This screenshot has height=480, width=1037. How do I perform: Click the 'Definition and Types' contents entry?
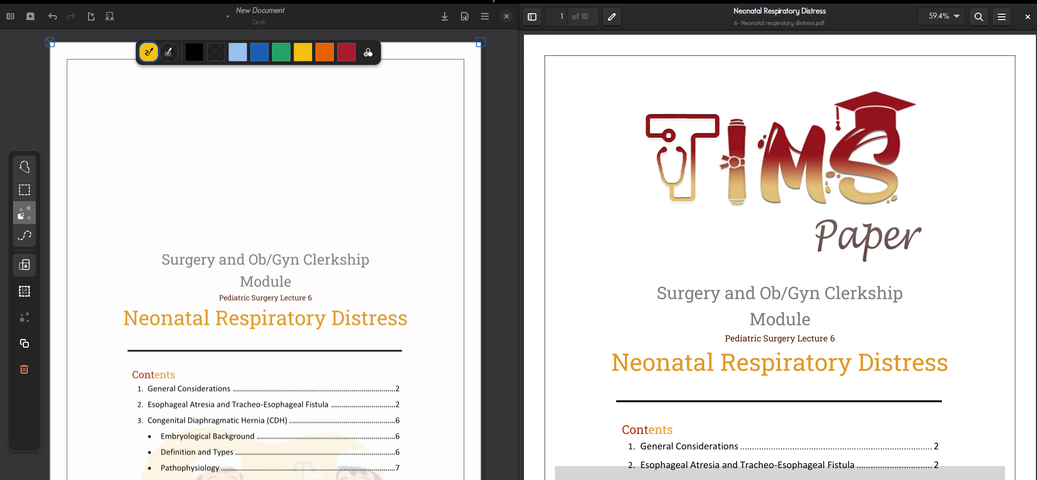(x=197, y=452)
